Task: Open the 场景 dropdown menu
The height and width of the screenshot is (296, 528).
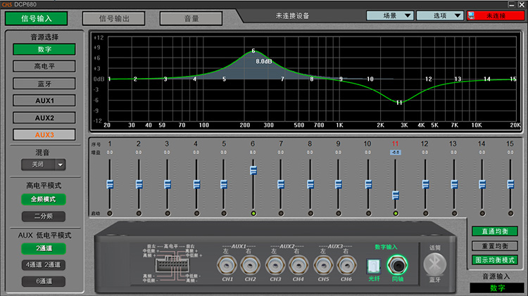Action: tap(389, 15)
